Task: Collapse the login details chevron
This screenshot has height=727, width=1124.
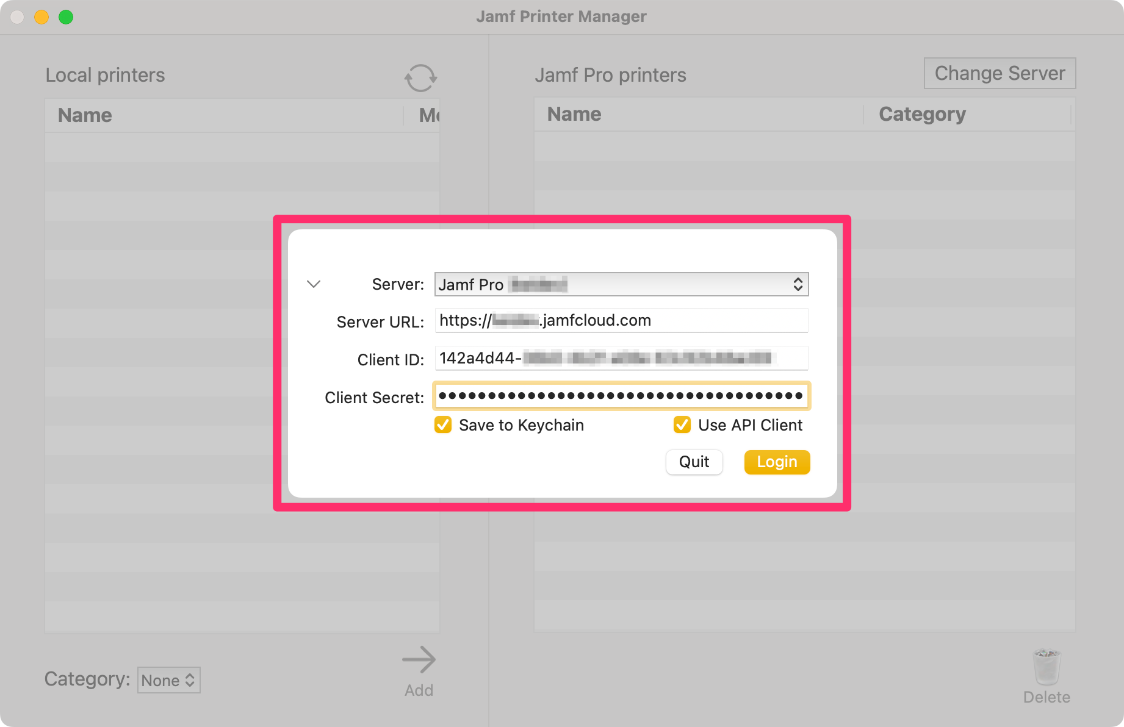Action: [x=314, y=284]
